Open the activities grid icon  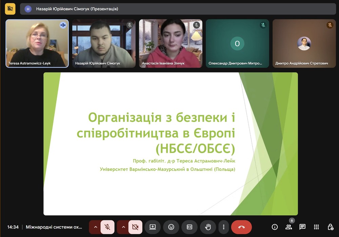pos(316,227)
